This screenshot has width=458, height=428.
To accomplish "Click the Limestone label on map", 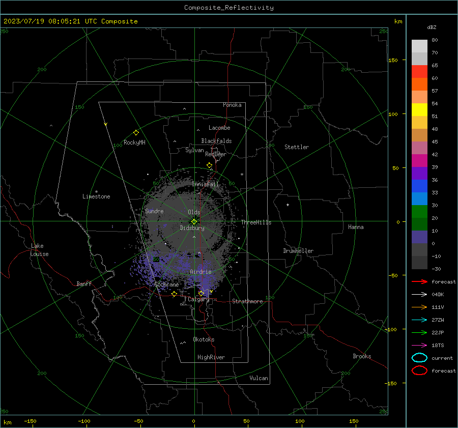I will pos(96,196).
